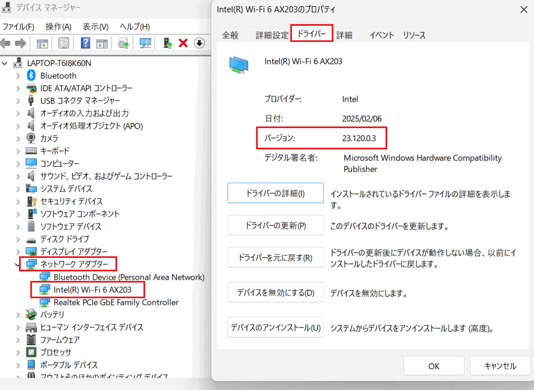Open the イベント tab
This screenshot has height=390, width=534.
tap(382, 35)
